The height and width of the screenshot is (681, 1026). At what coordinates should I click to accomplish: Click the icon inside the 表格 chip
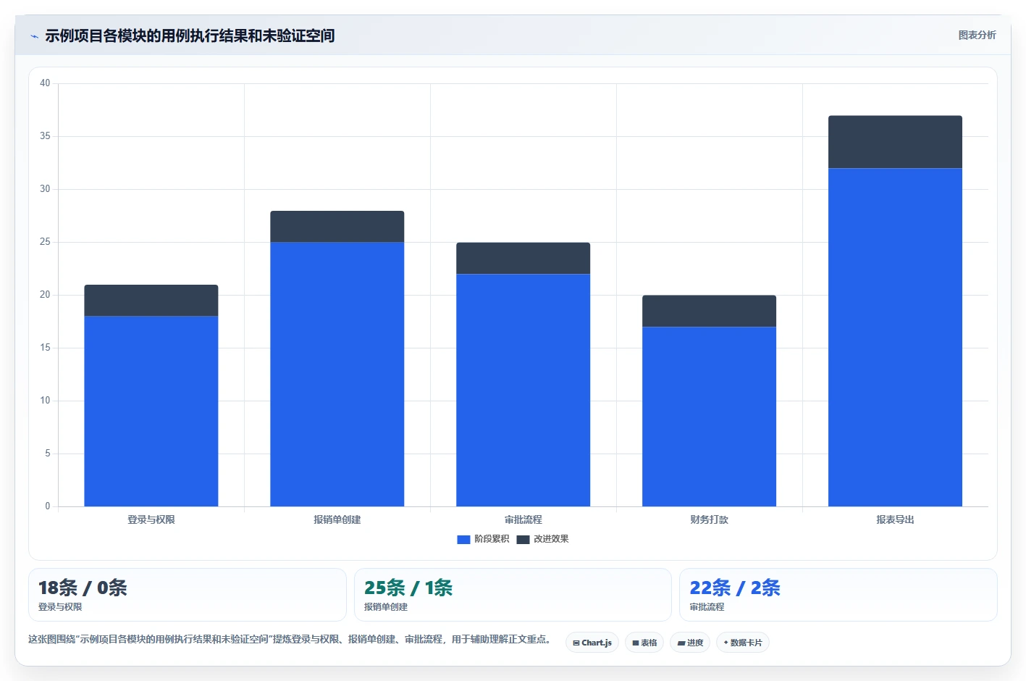point(636,643)
